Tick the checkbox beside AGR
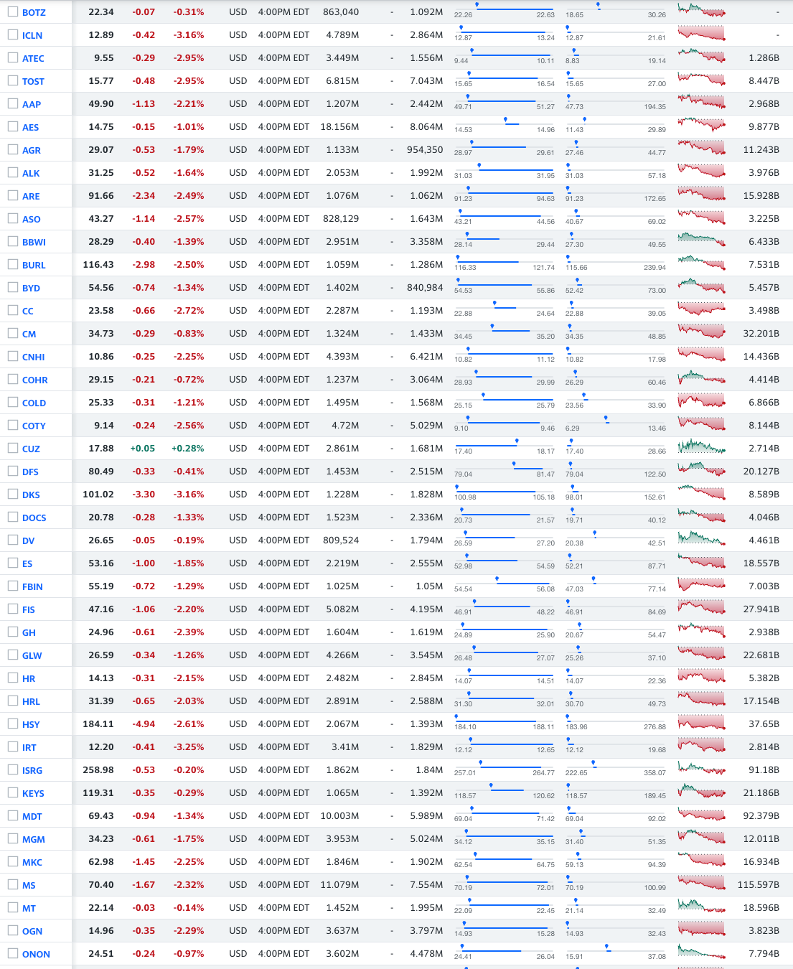 point(13,150)
